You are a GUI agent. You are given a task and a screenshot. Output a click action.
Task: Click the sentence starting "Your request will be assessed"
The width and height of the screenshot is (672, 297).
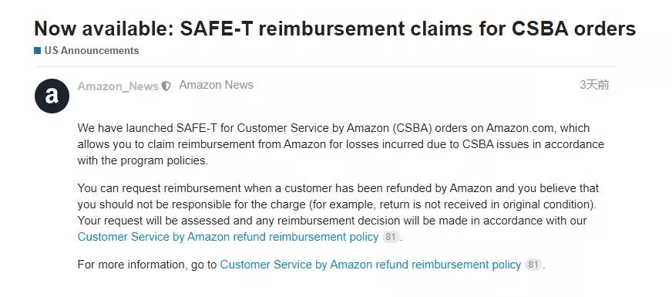click(332, 229)
